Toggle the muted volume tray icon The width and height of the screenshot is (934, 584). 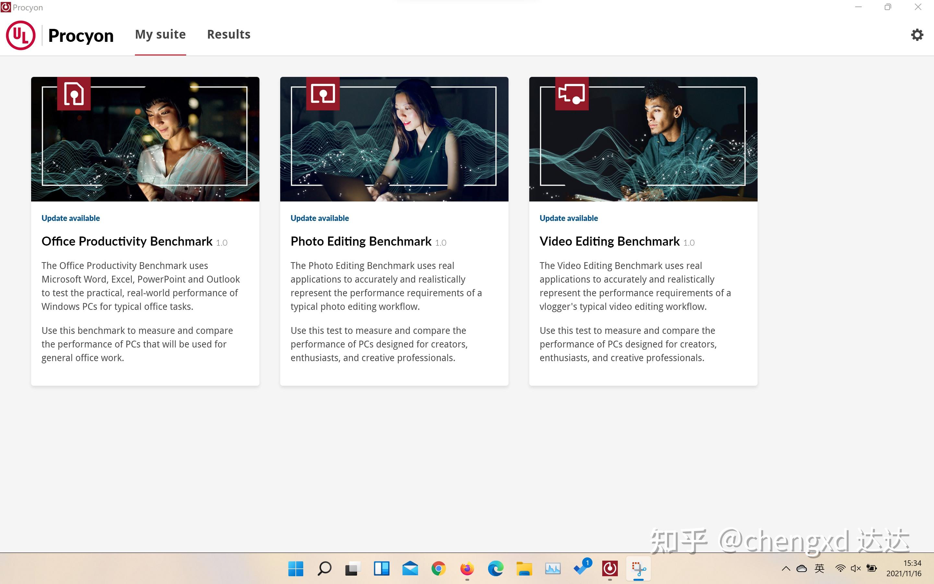(x=856, y=568)
